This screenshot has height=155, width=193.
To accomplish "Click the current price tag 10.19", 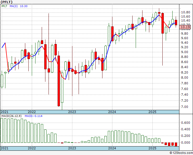I will 185,27.
